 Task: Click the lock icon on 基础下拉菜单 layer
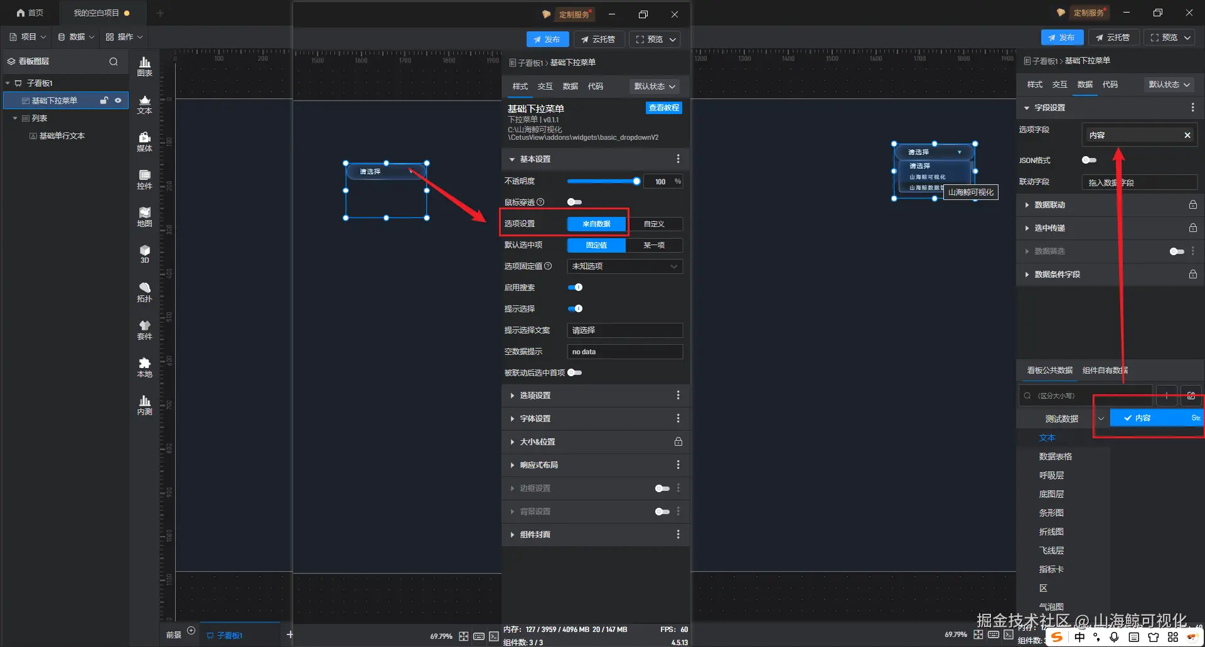[x=104, y=100]
